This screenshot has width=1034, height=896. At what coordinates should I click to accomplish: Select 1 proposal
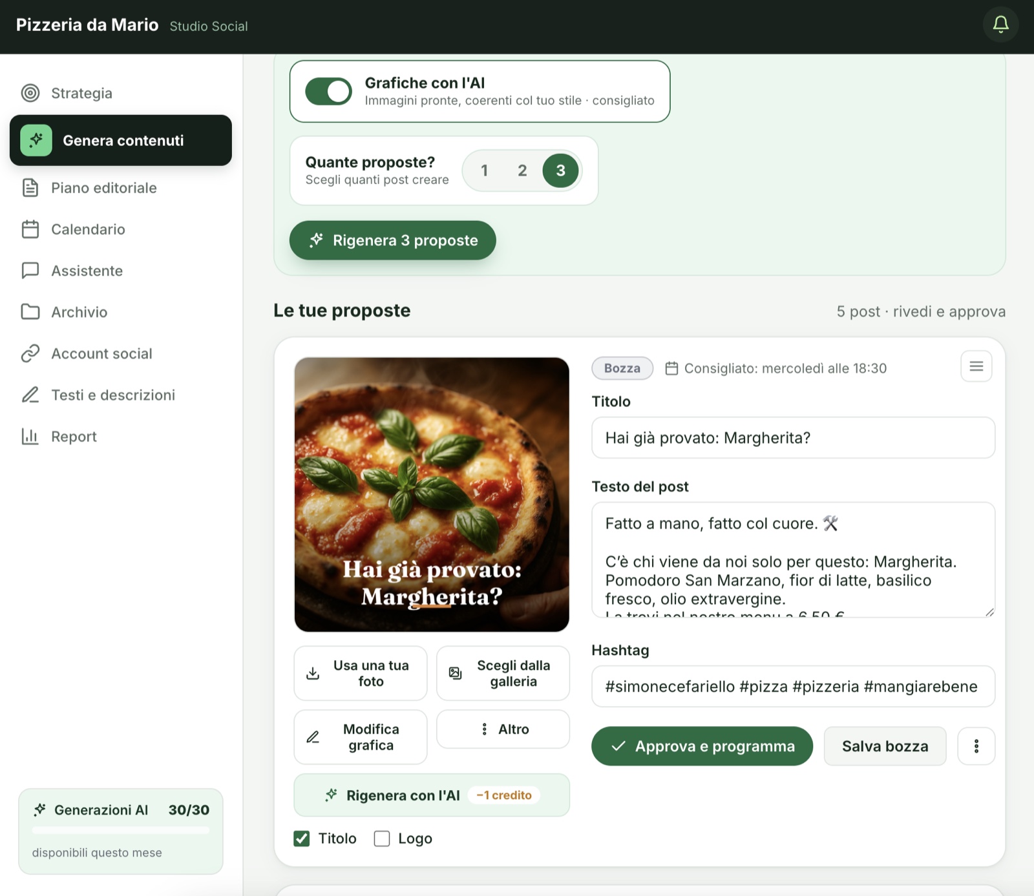484,171
